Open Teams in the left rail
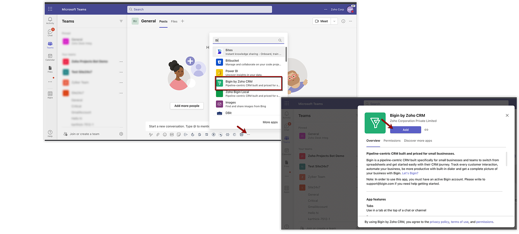Viewport: 519px width, 234px height. click(x=50, y=45)
